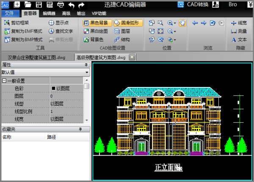
Task: Click the Undo arrow icon
Action: (71, 5)
